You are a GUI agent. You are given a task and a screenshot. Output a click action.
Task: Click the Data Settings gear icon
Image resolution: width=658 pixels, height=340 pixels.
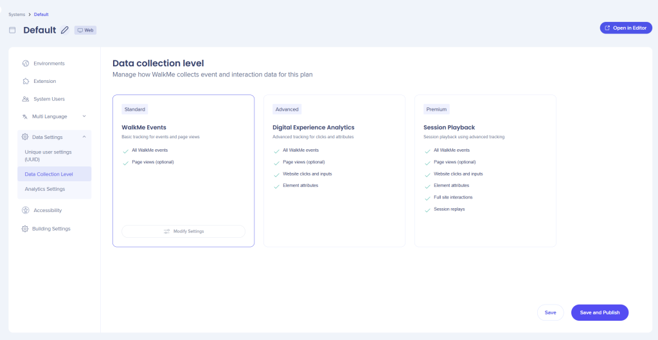click(25, 137)
